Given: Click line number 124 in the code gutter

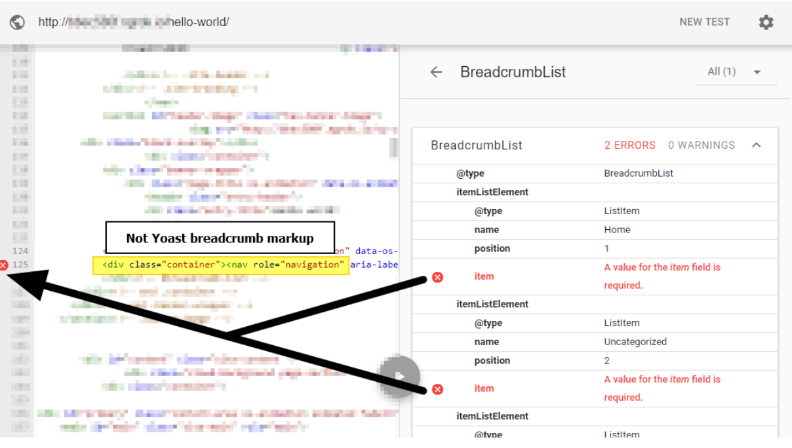Looking at the screenshot, I should point(20,251).
